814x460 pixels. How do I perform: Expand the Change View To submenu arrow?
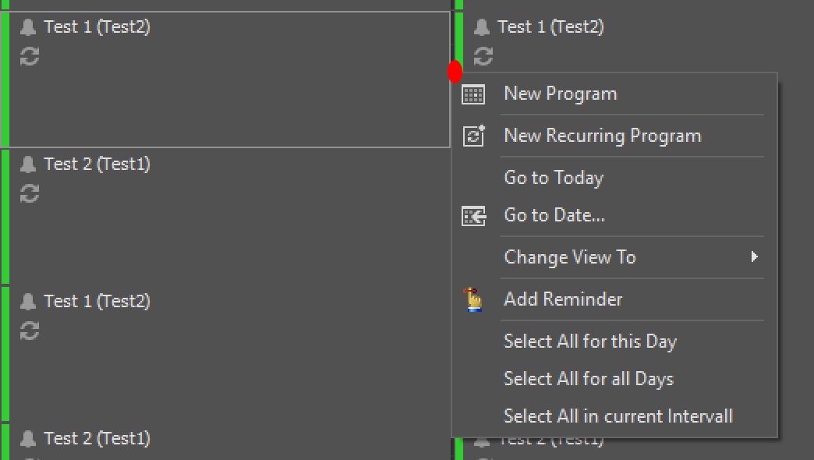point(754,257)
